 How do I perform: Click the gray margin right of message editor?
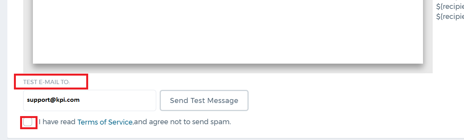(x=428, y=35)
